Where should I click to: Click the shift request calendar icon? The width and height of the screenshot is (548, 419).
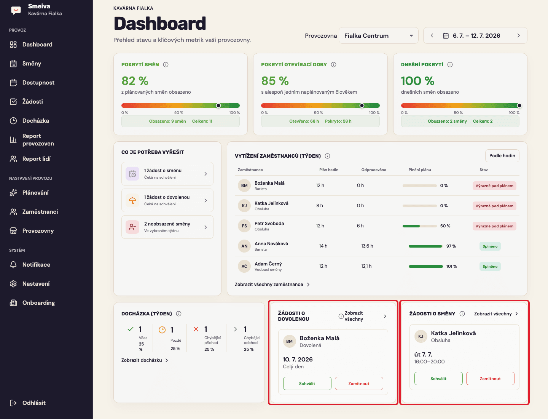(x=132, y=174)
